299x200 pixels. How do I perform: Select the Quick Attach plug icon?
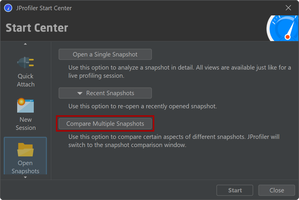click(x=26, y=63)
